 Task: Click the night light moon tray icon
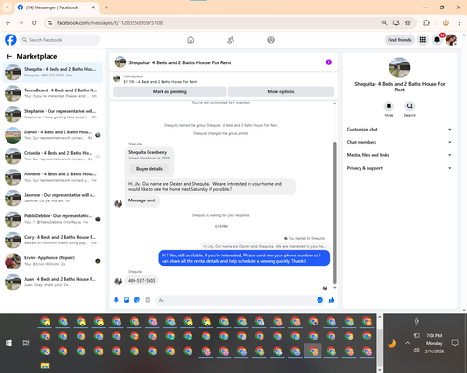coord(392,343)
